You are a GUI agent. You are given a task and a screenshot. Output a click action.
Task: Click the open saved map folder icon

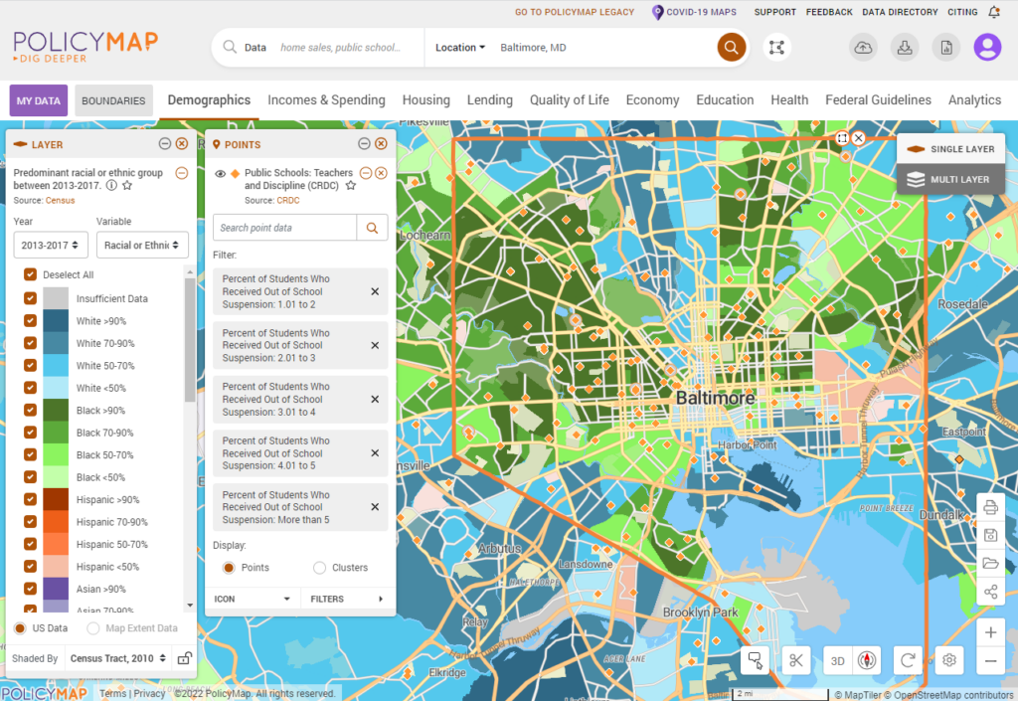991,563
